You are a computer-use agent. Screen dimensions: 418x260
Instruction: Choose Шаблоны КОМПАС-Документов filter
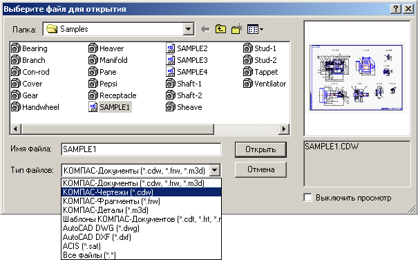tap(141, 219)
